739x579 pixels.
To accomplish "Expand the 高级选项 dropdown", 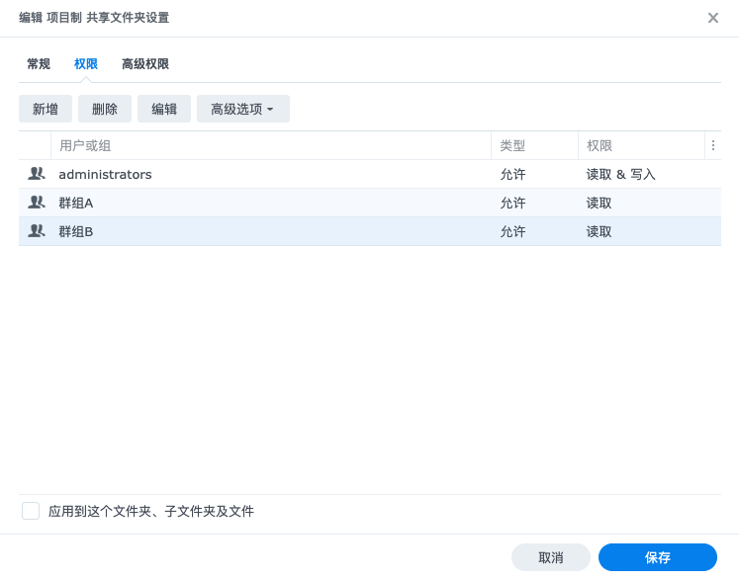I will (x=242, y=110).
